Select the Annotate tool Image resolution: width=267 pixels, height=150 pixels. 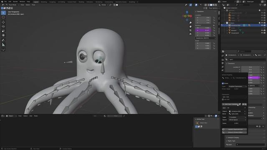(x=3, y=40)
